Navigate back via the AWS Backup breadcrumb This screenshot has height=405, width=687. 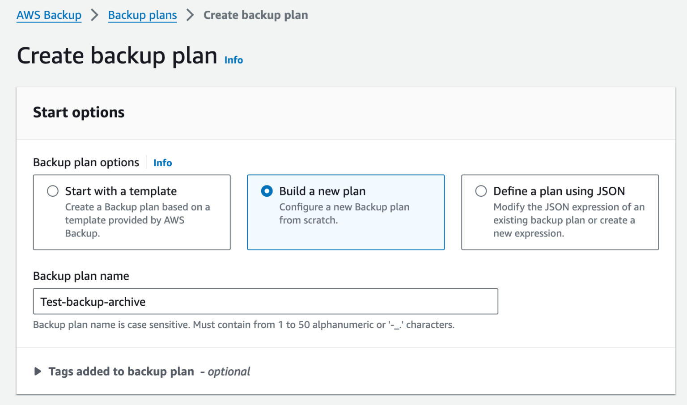[x=49, y=15]
